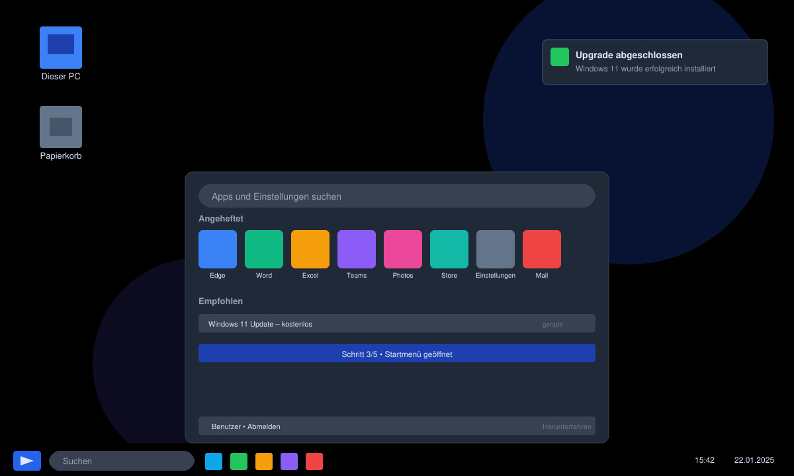Open the light blue taskbar app
Screen dimensions: 794x476
point(214,461)
